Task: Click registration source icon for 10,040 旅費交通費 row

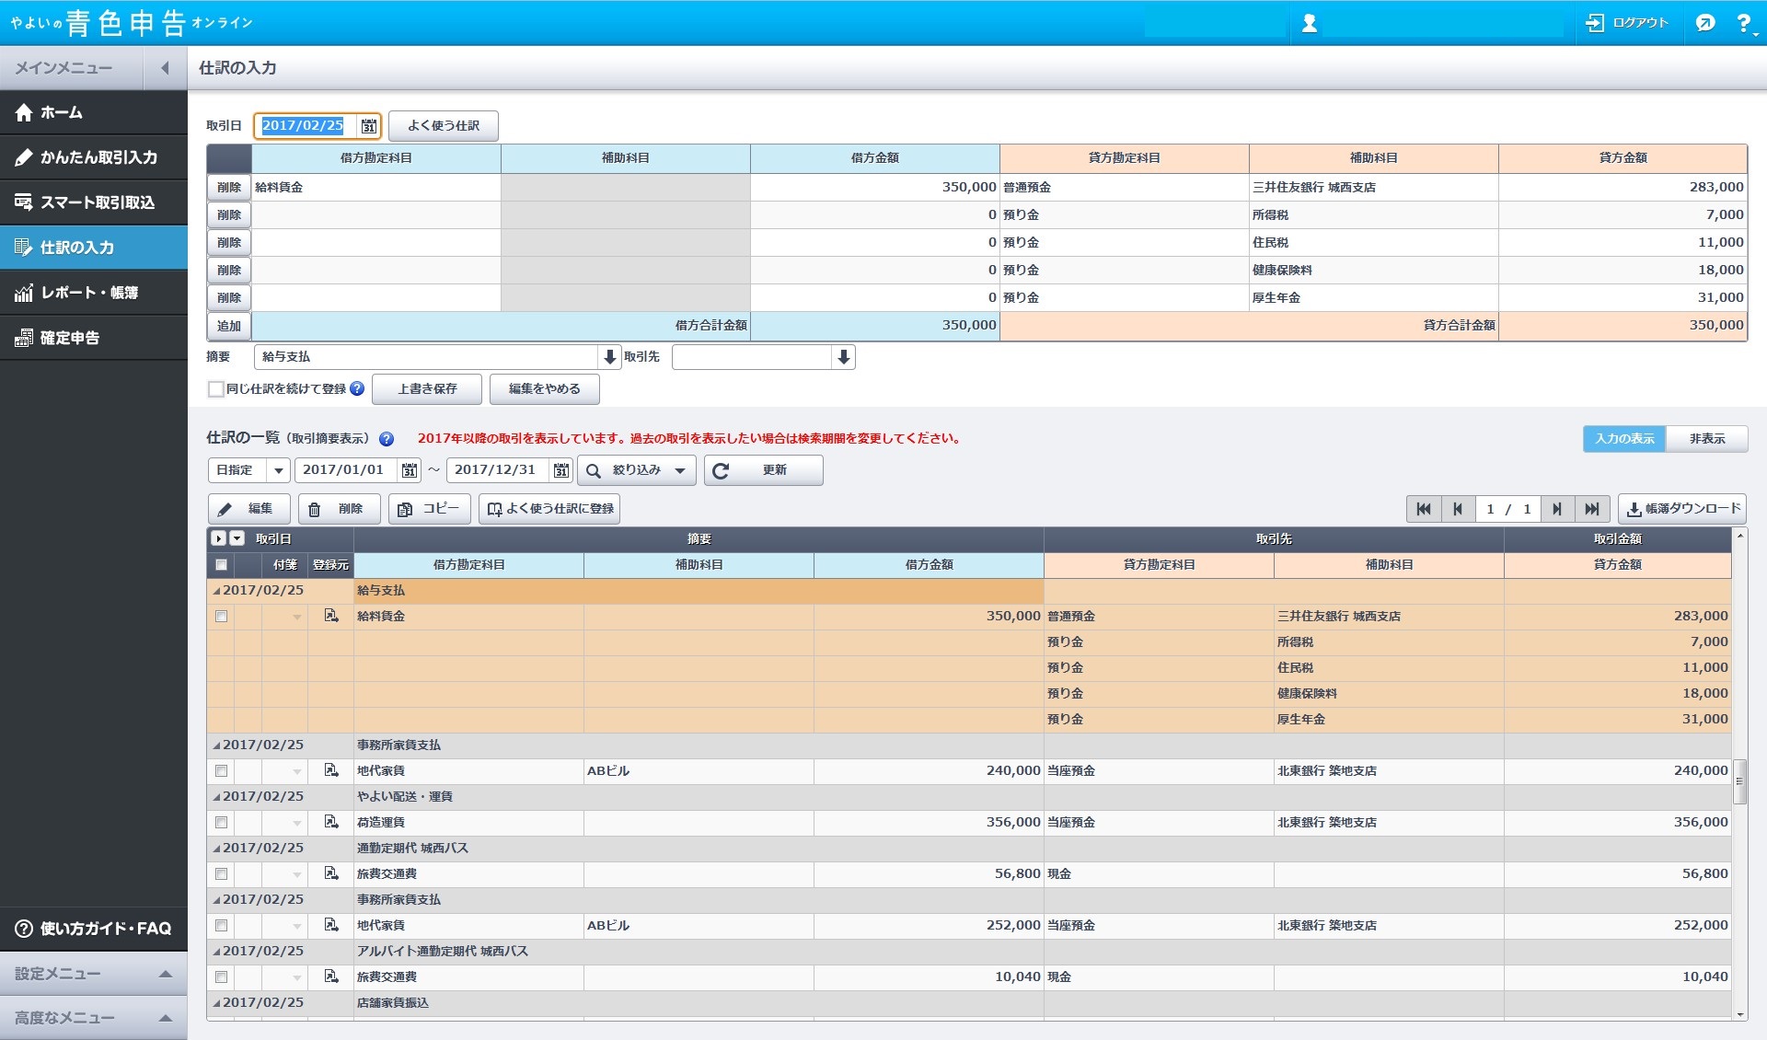Action: coord(331,976)
